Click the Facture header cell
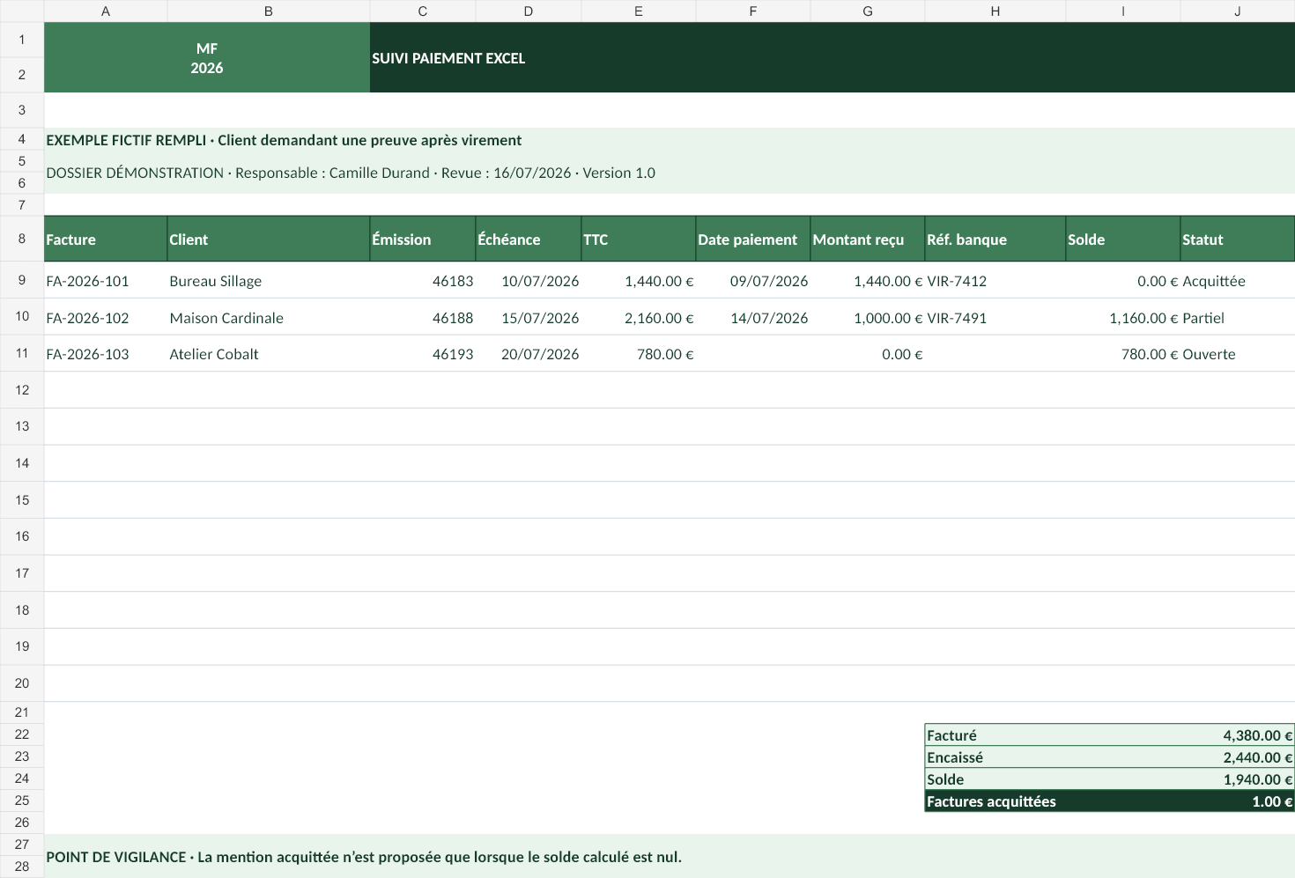 pos(106,239)
